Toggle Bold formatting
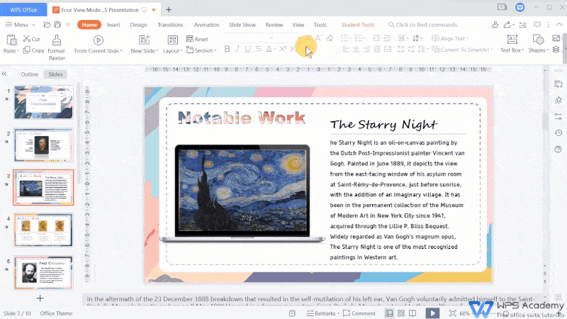 click(228, 49)
